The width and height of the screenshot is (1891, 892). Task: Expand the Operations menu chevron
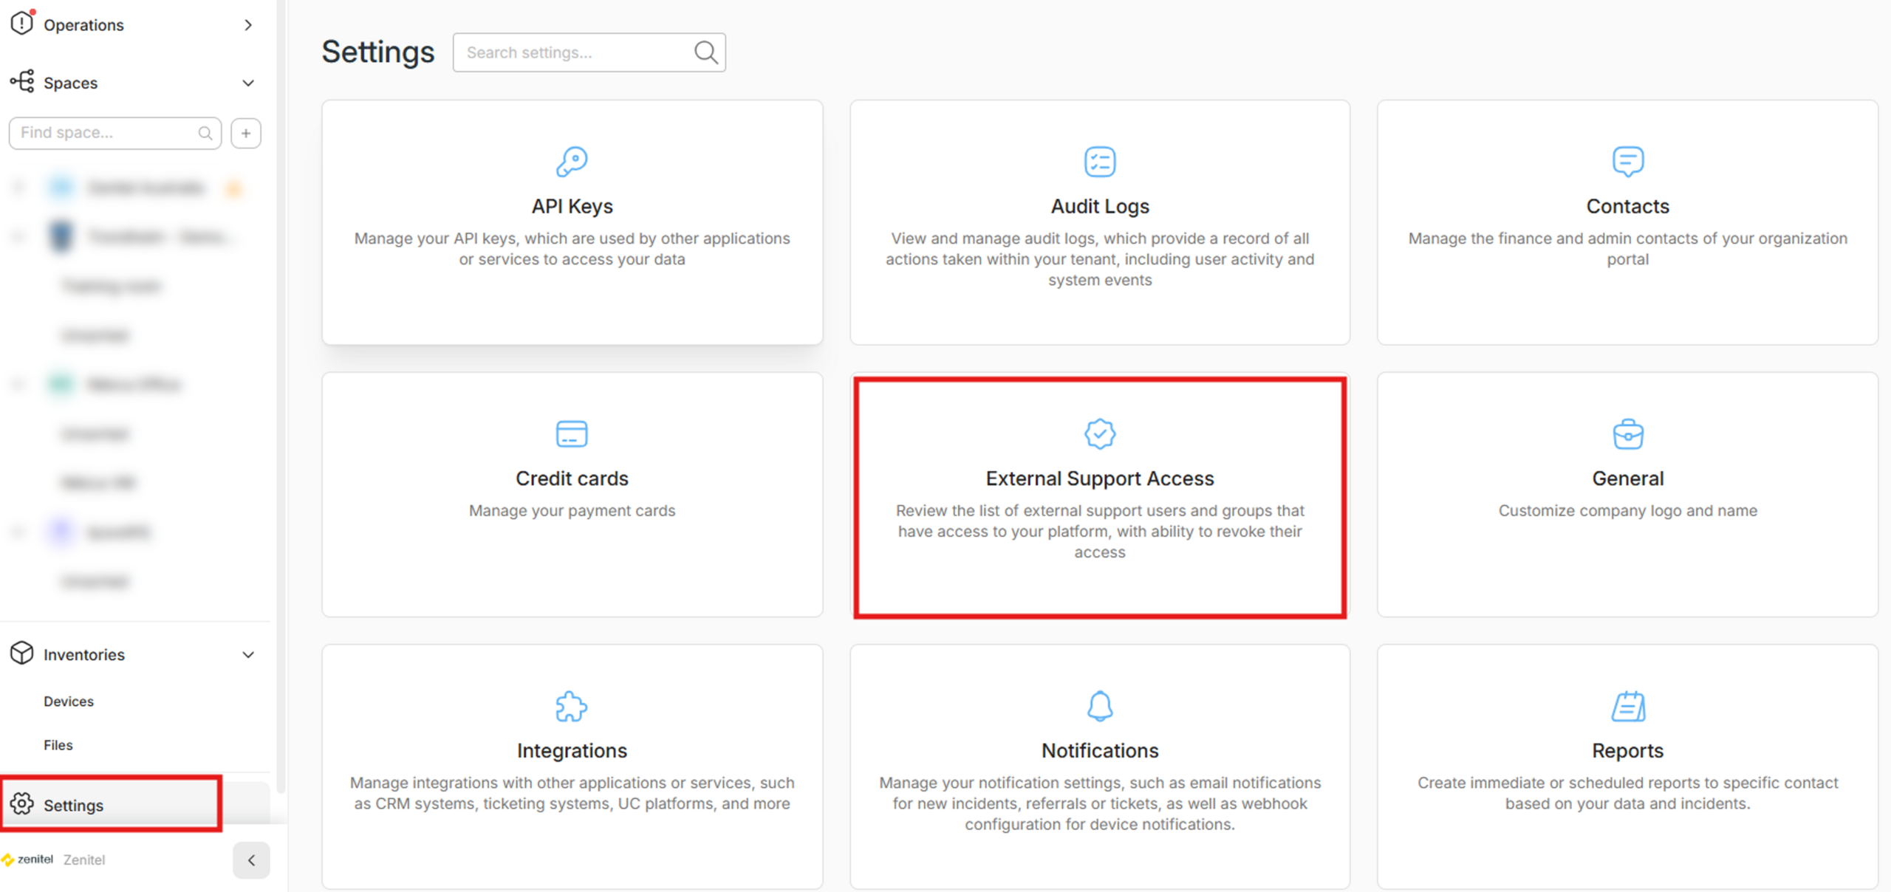248,25
